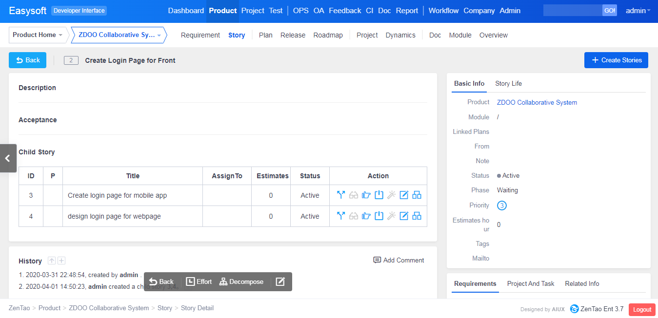The image size is (658, 318).
Task: Click the thumbs-up icon for story 4
Action: tap(366, 216)
